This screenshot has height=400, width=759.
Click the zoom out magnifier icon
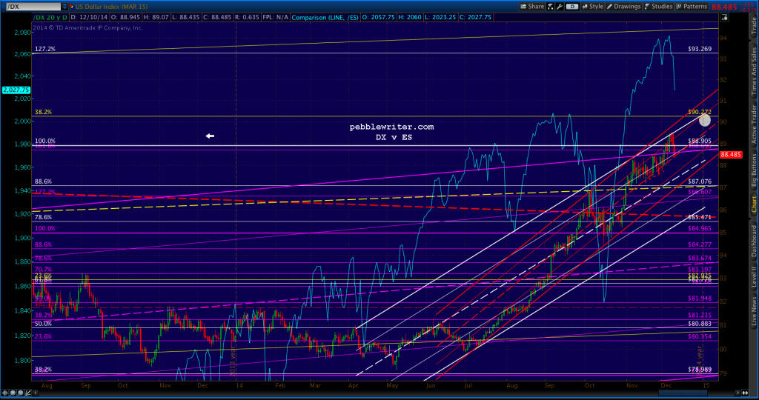click(x=20, y=393)
